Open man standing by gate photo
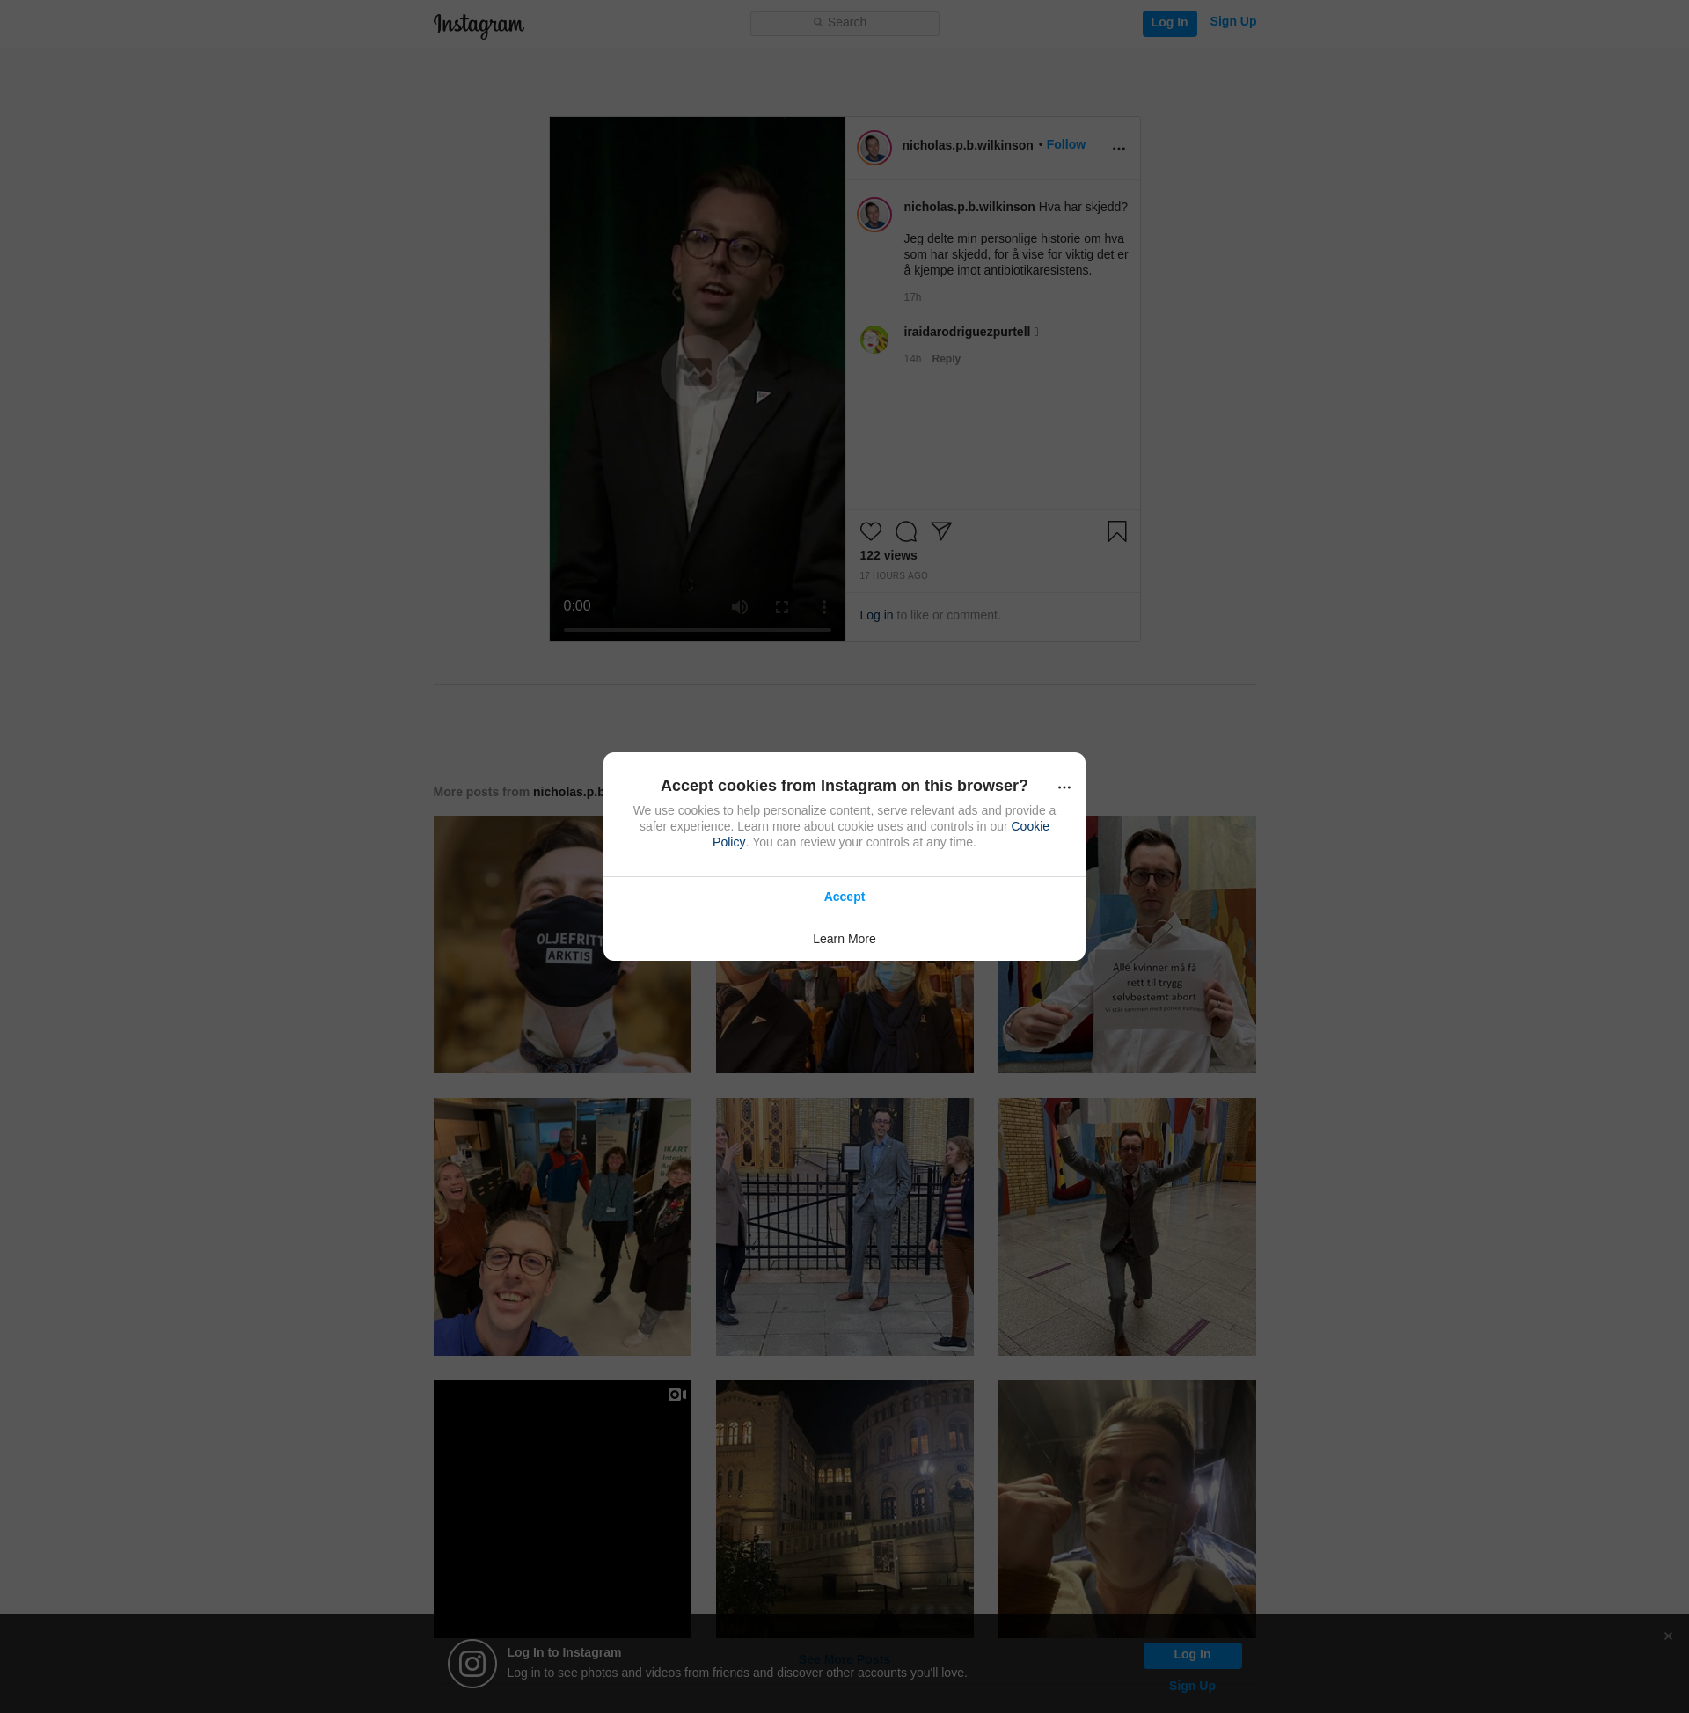This screenshot has width=1689, height=1713. [x=844, y=1226]
